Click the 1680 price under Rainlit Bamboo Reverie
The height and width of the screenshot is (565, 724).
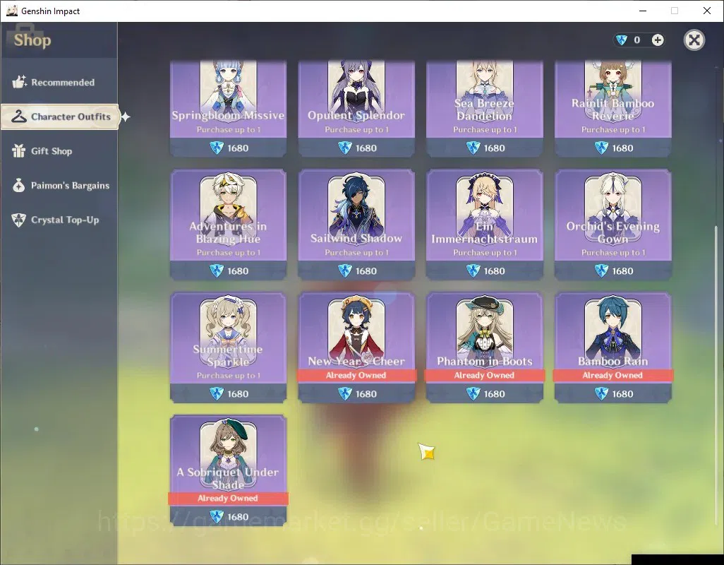tap(614, 148)
